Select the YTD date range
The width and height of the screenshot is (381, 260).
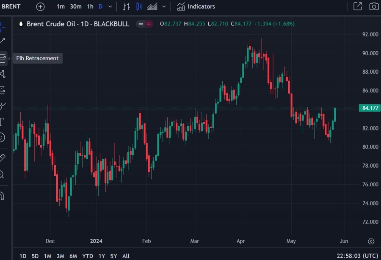tap(88, 256)
